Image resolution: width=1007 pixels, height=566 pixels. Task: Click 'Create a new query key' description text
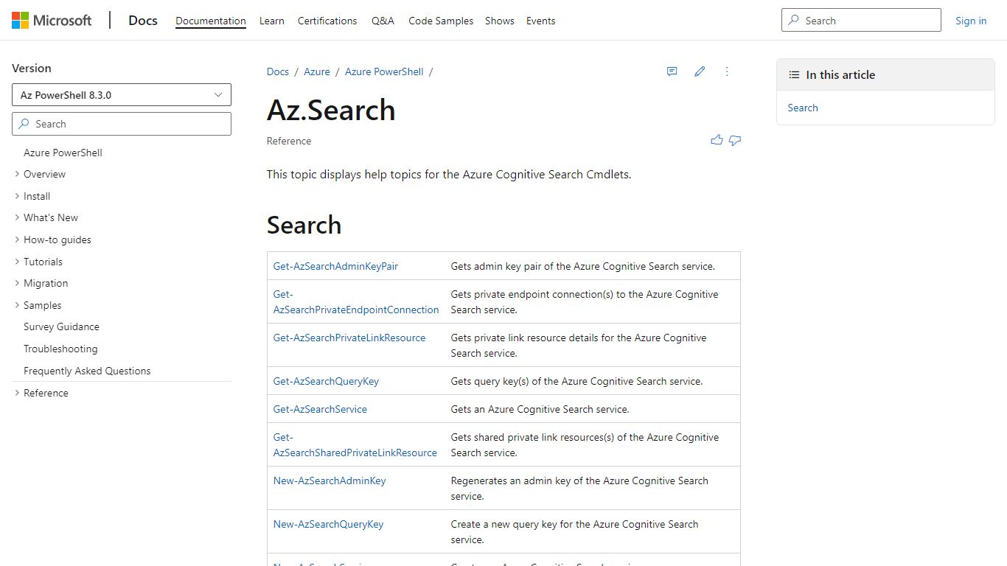(575, 531)
